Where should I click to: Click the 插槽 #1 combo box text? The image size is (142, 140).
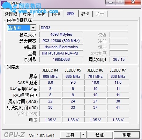point(18,28)
